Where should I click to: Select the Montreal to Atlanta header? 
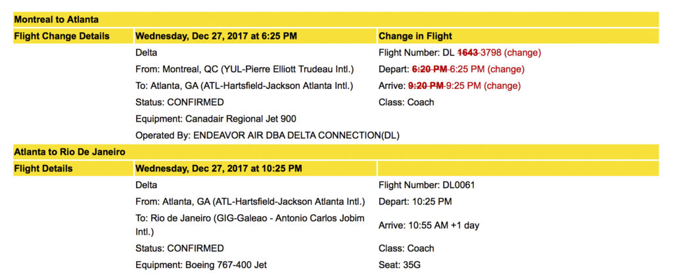click(57, 20)
